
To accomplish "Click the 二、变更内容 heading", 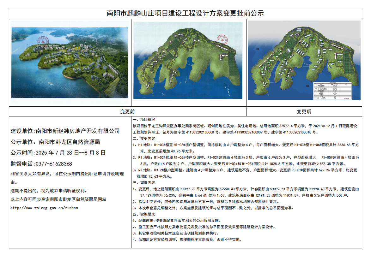I will pyautogui.click(x=144, y=139).
